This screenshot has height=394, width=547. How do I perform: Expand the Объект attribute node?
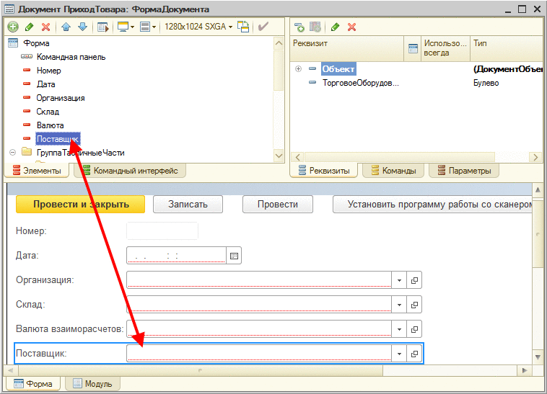point(298,69)
